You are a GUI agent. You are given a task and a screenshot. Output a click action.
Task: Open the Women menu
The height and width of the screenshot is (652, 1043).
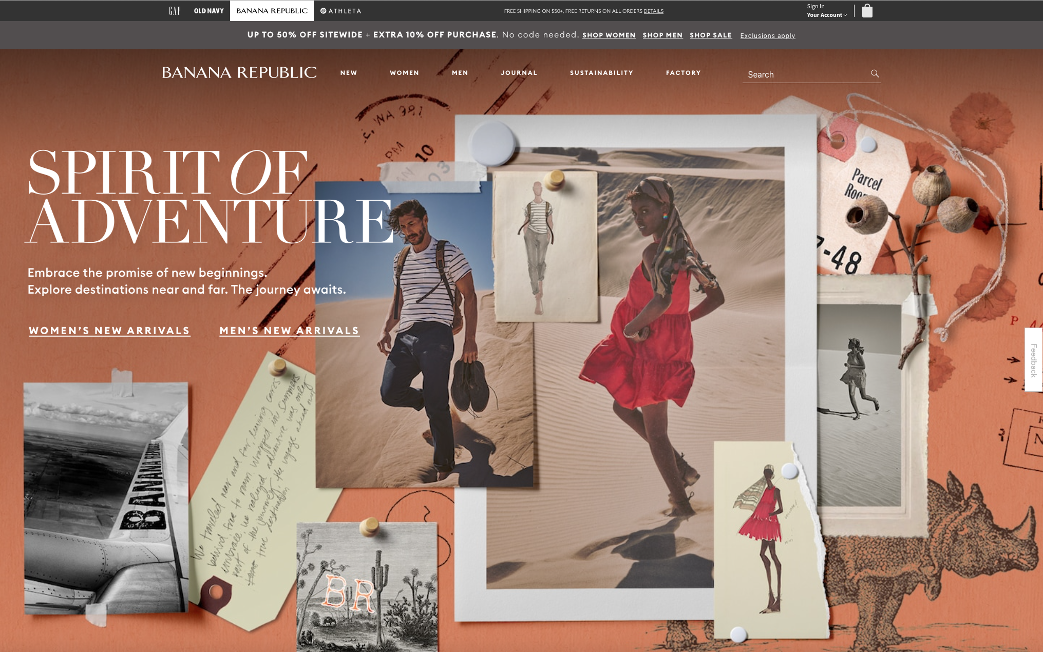coord(404,73)
